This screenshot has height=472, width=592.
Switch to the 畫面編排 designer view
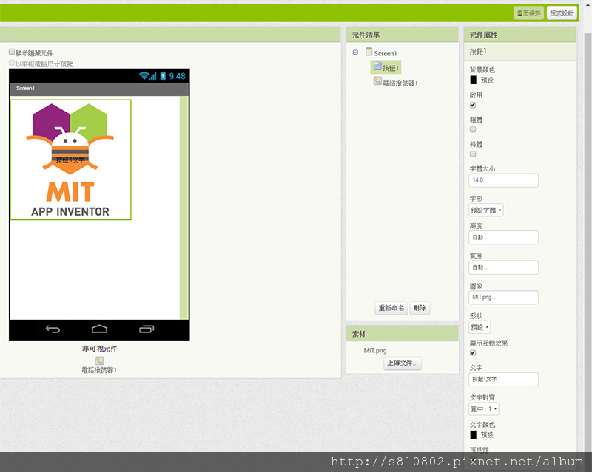tap(528, 13)
